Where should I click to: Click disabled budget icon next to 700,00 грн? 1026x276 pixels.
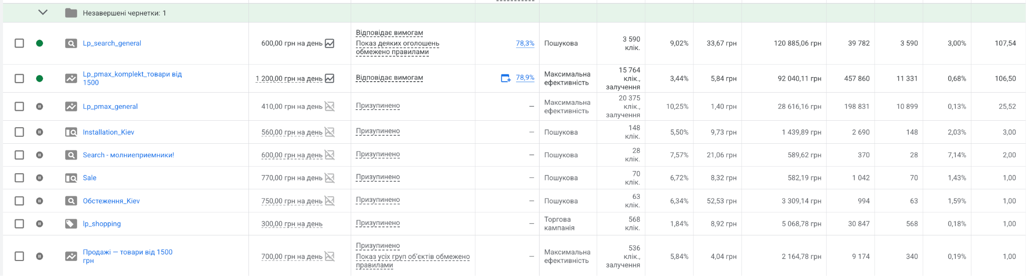[x=330, y=256]
